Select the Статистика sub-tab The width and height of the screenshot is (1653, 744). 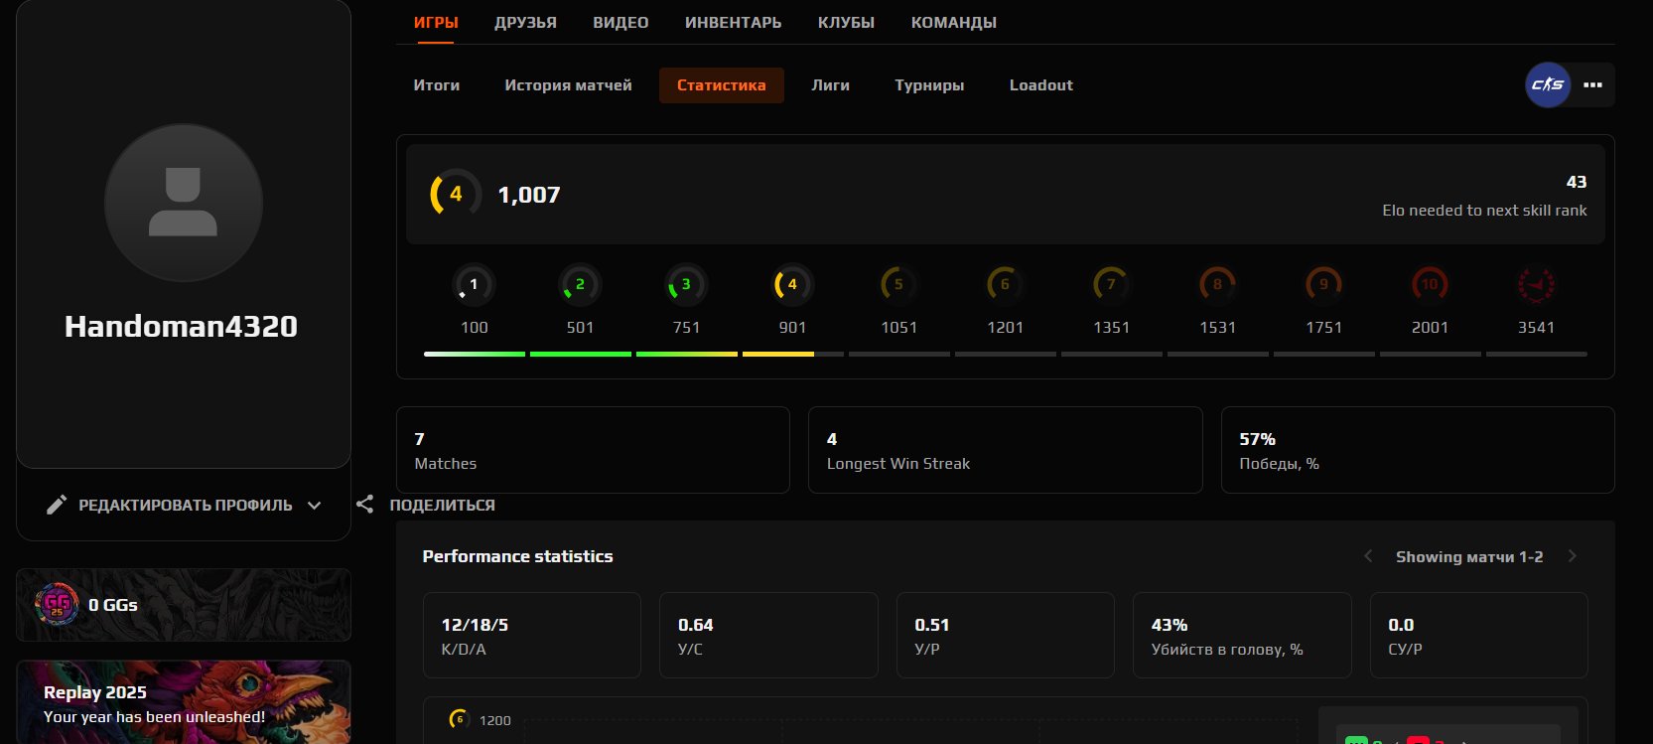[x=722, y=85]
